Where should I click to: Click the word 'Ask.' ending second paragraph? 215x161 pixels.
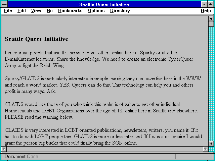coord(51,91)
